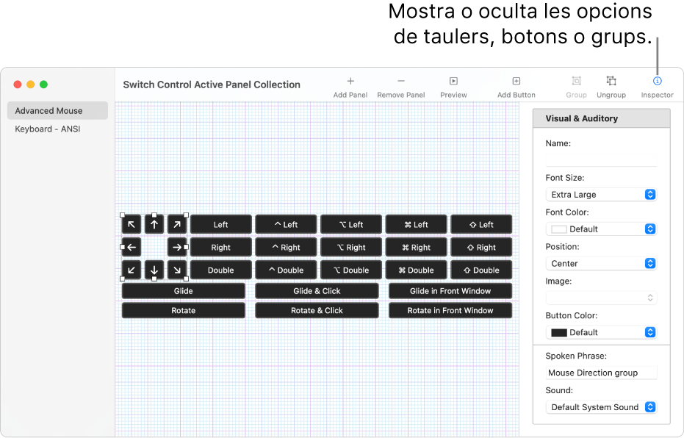Select the Option-Left panel button

[351, 225]
